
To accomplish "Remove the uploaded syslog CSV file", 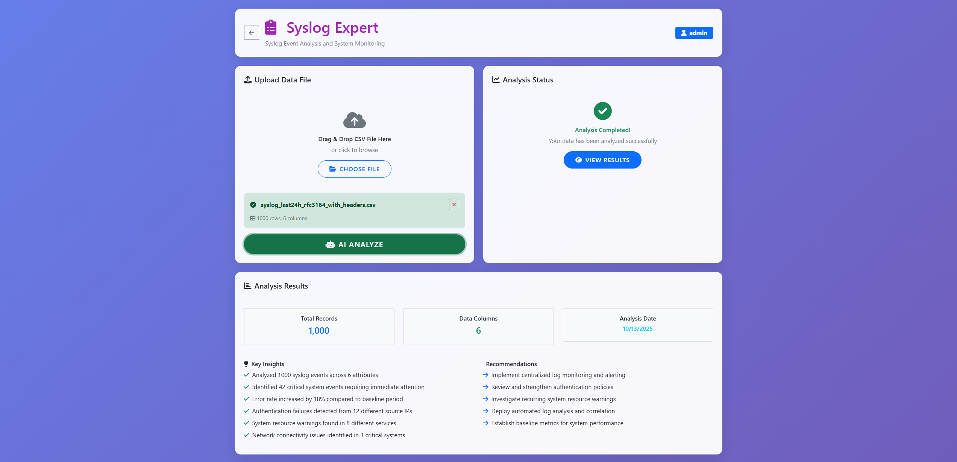I will point(454,205).
